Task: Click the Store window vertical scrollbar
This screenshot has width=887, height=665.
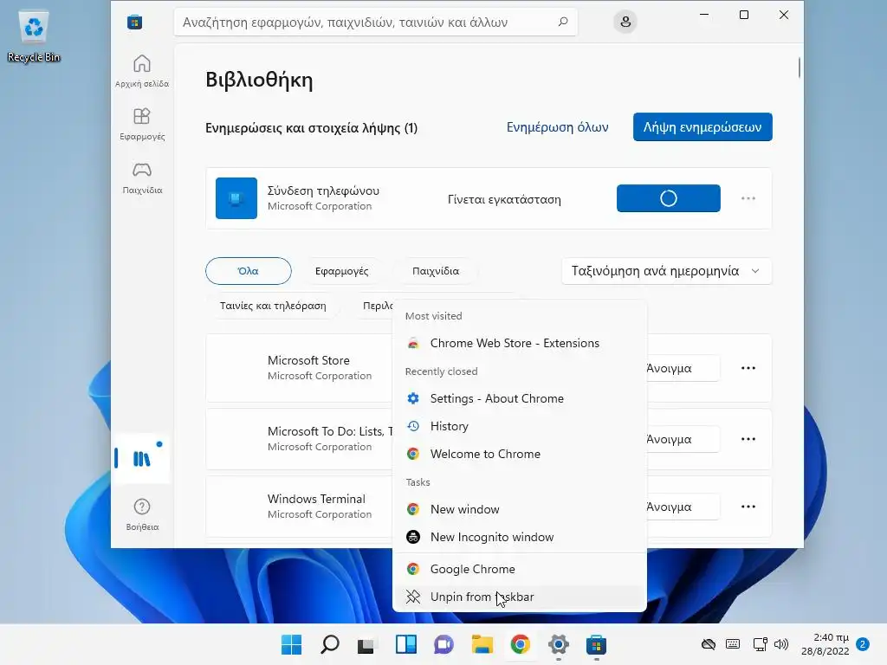Action: point(800,68)
